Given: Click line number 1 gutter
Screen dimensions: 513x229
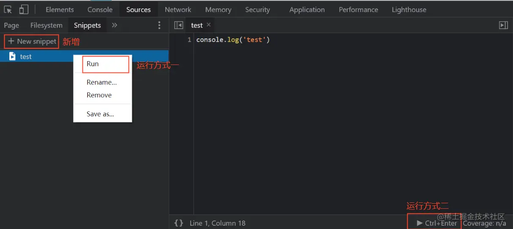Looking at the screenshot, I should [x=189, y=40].
